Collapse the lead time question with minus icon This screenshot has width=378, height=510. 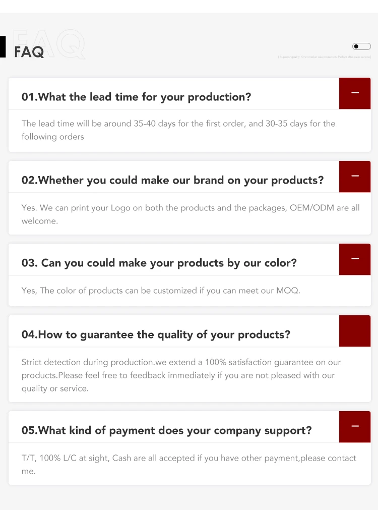355,93
